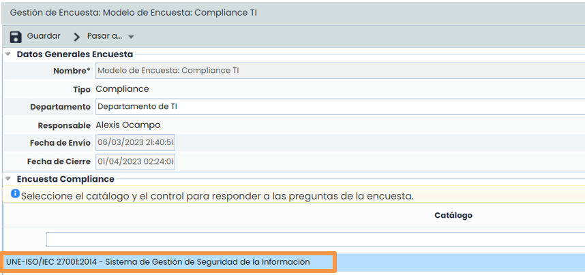Collapse the Encuesta Compliance section
This screenshot has width=585, height=275.
[x=7, y=179]
